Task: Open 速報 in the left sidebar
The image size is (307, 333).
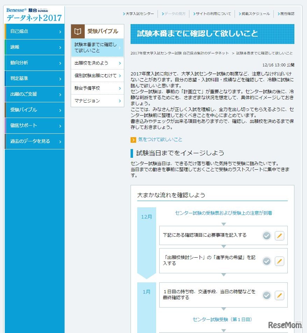Action: click(35, 47)
